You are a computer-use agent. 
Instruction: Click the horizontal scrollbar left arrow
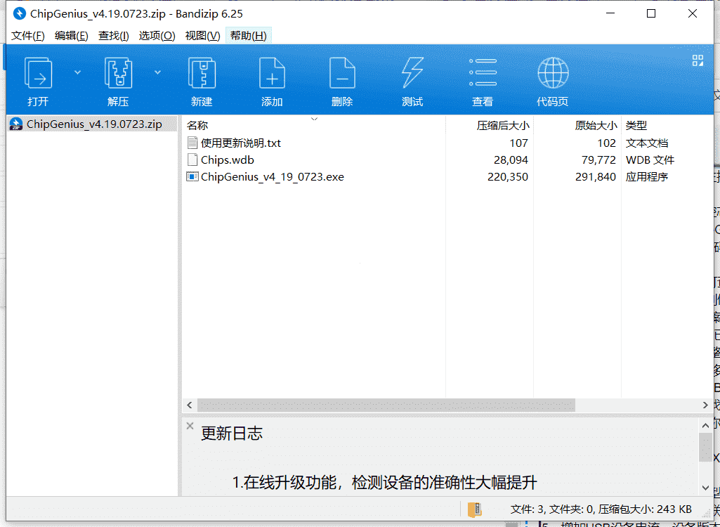click(189, 405)
